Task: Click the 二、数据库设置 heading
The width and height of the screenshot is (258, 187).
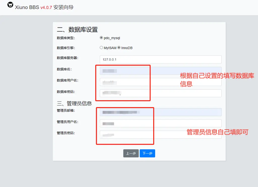Action: [77, 30]
